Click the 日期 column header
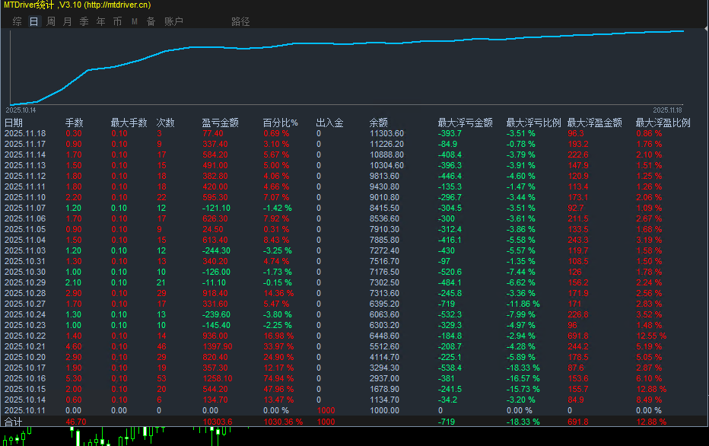Image resolution: width=709 pixels, height=446 pixels. 14,123
